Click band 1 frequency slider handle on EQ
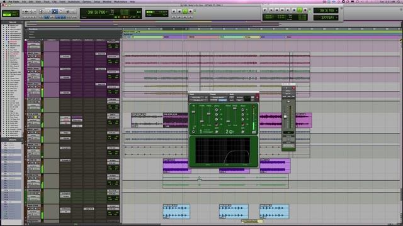 point(208,114)
